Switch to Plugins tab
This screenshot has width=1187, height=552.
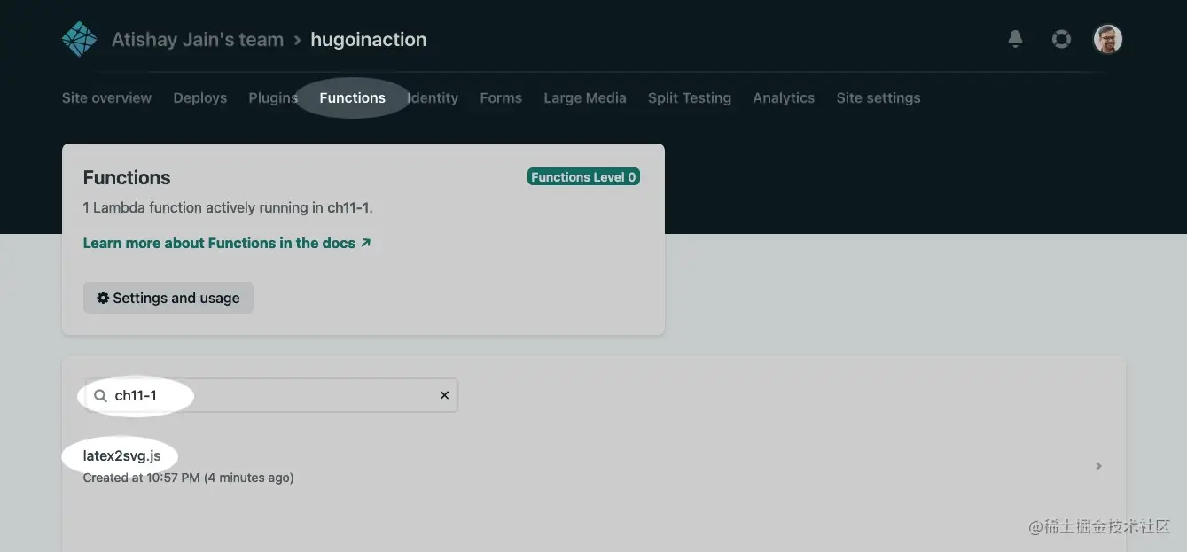[x=273, y=97]
